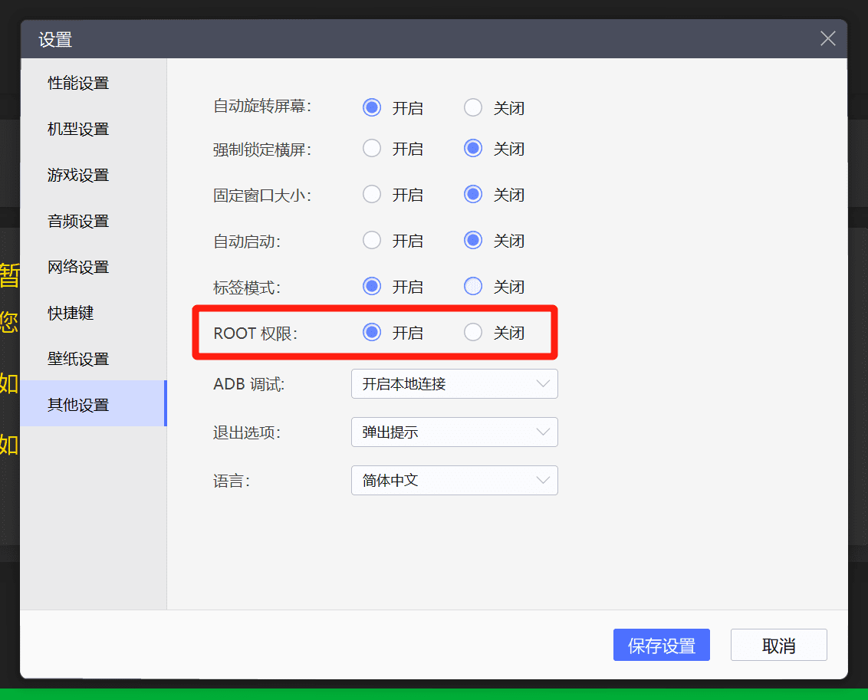Expand the 退出选项 dropdown
This screenshot has height=700, width=868.
[x=454, y=432]
